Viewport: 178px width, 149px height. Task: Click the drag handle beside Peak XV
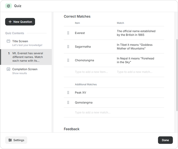coord(68,93)
